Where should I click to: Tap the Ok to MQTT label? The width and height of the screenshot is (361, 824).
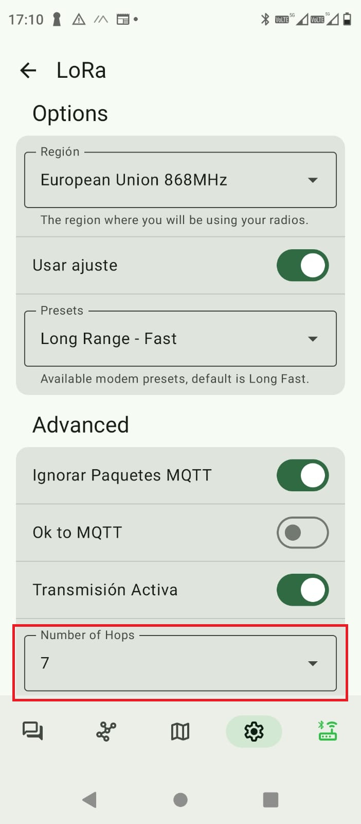click(x=77, y=533)
